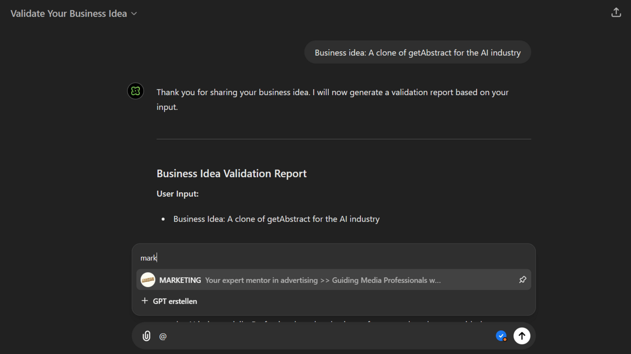
Task: Click the Business Idea Validation Report heading
Action: [x=231, y=173]
